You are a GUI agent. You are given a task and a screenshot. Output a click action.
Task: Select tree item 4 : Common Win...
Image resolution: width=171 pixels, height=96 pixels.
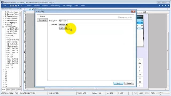[11, 14]
